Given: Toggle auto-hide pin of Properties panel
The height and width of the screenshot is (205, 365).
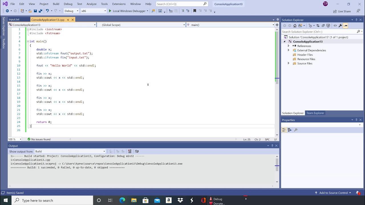Looking at the screenshot, I should [x=356, y=120].
